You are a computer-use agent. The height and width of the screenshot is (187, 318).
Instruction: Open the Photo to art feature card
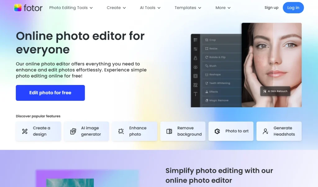click(x=231, y=131)
